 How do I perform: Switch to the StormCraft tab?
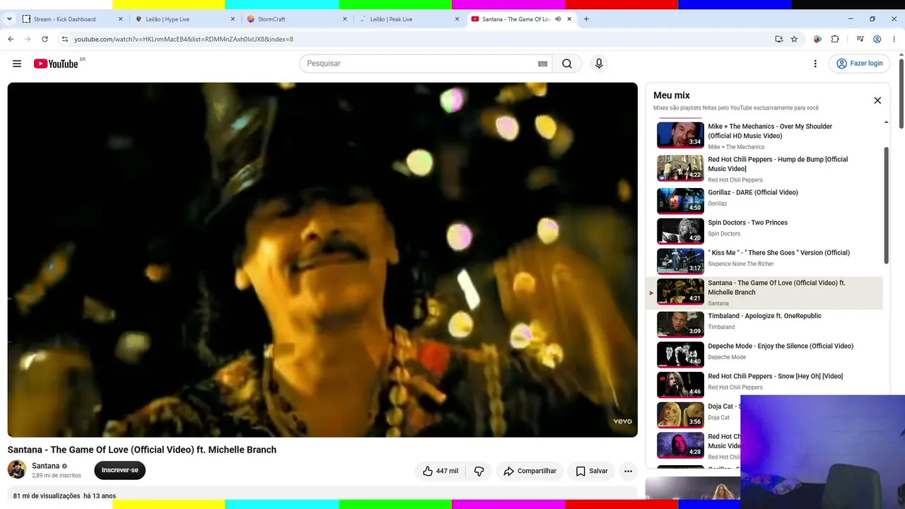pos(296,19)
